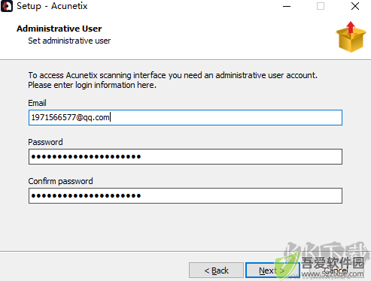Click the 'Password' label
The image size is (371, 281).
point(45,142)
